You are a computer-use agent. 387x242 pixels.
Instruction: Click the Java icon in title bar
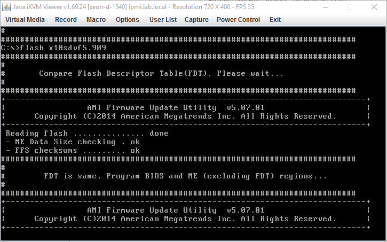(6, 7)
